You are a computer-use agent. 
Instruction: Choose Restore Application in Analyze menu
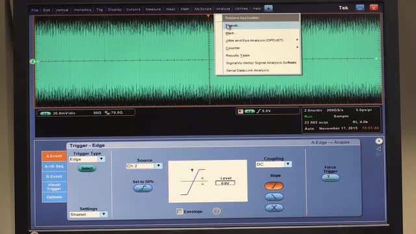[261, 18]
